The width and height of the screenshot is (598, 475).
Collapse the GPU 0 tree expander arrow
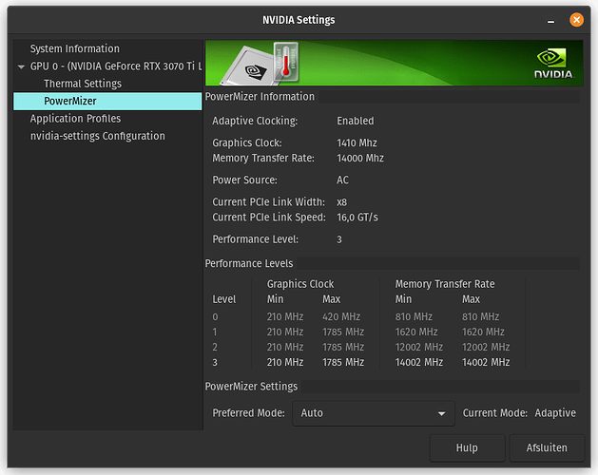tap(21, 66)
